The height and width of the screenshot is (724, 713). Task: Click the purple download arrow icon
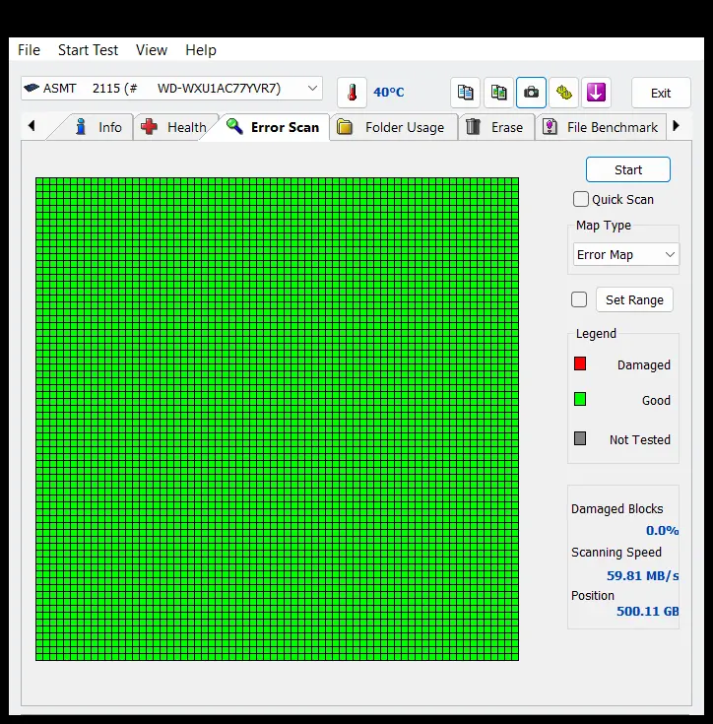click(x=596, y=93)
